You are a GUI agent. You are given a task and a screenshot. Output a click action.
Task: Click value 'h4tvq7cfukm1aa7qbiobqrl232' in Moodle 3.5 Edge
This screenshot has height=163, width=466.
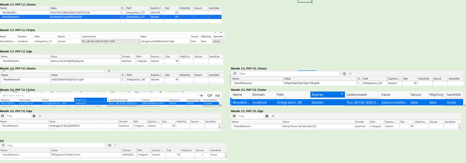click(300, 126)
